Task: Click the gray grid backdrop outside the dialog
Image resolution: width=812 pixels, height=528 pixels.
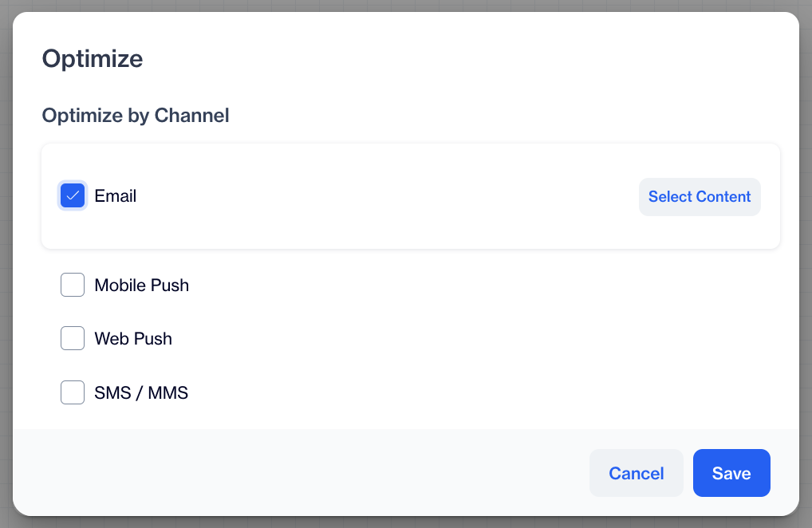Action: coord(806,263)
